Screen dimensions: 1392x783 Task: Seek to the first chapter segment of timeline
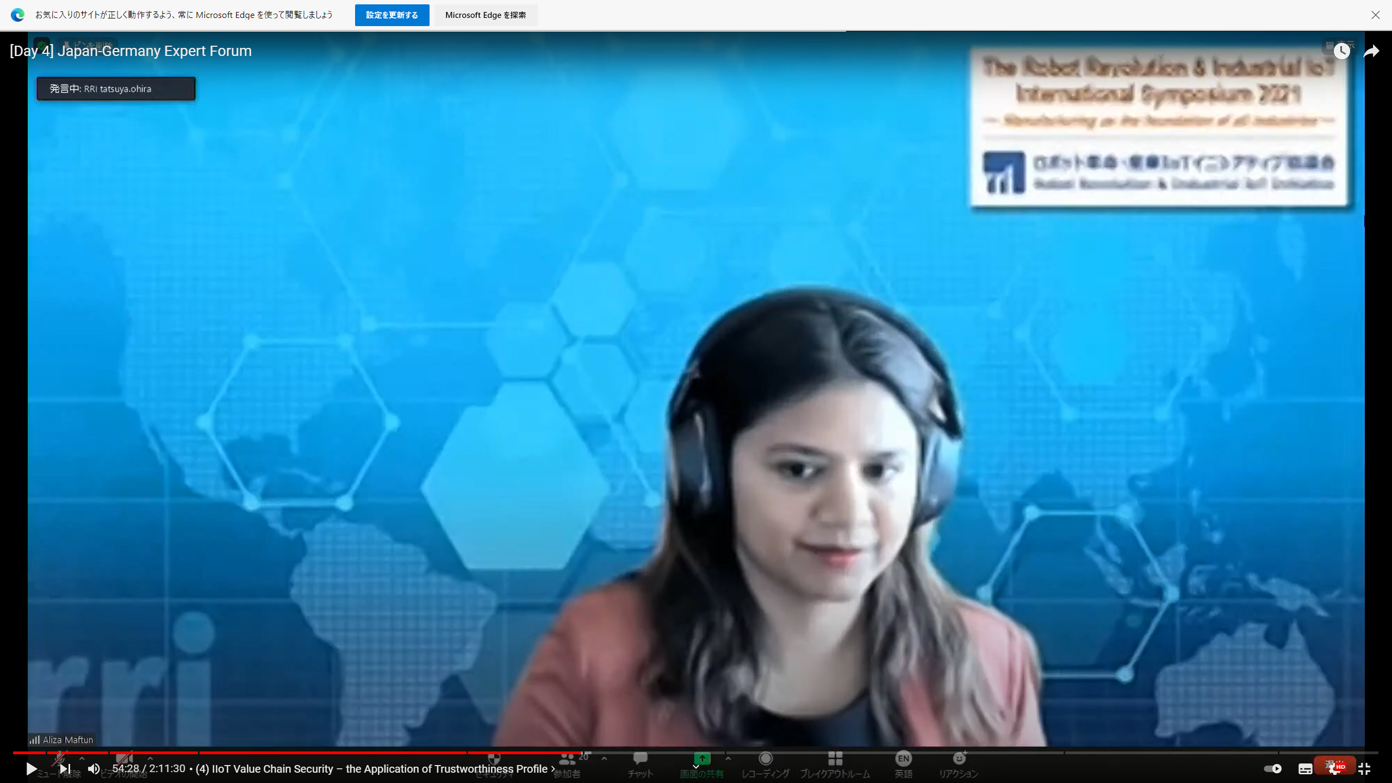point(29,753)
